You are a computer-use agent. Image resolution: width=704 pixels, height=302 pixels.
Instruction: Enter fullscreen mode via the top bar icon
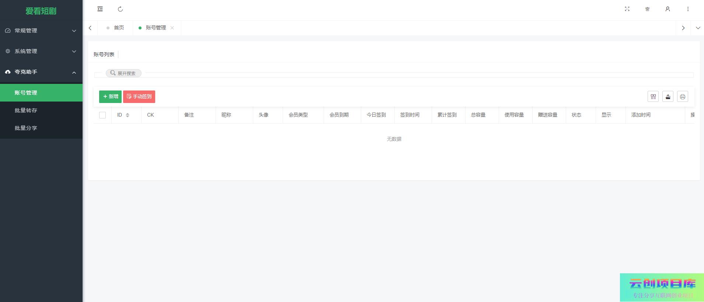[x=627, y=9]
